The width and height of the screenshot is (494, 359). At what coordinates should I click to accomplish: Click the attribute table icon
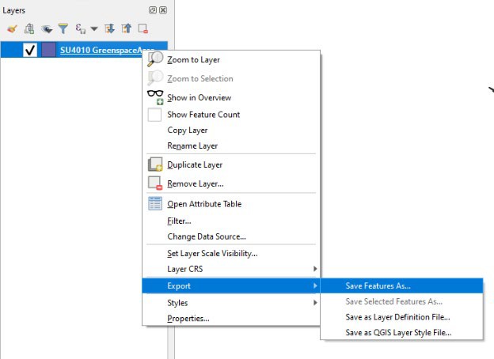tap(155, 203)
